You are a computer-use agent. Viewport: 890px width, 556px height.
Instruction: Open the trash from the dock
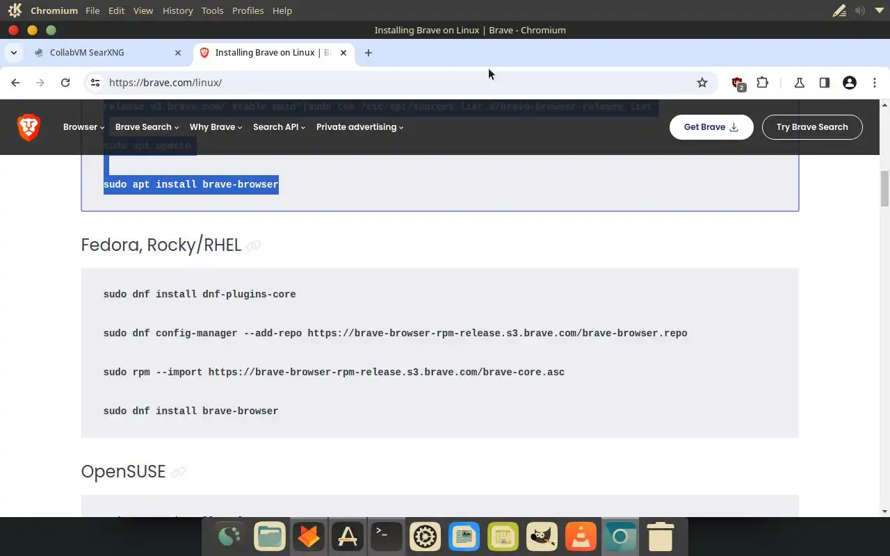660,537
